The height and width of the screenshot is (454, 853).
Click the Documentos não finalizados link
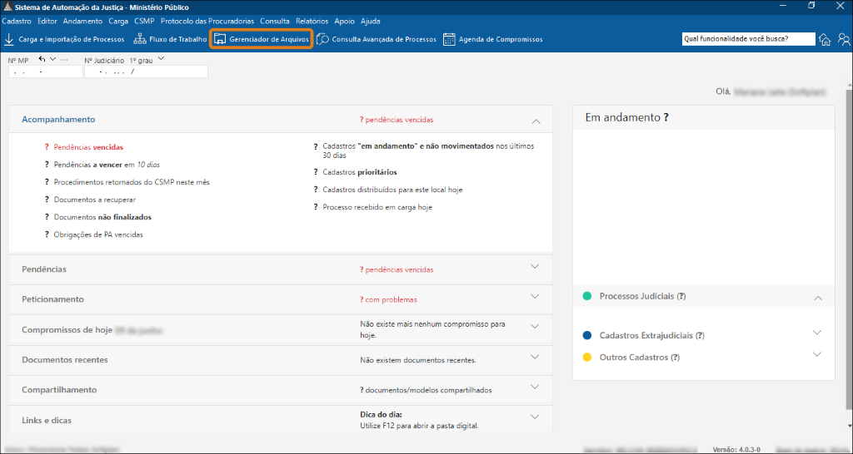click(x=102, y=217)
